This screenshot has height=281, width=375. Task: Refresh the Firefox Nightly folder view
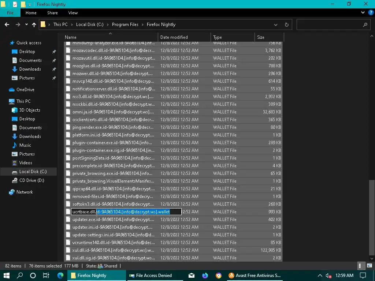pyautogui.click(x=286, y=25)
